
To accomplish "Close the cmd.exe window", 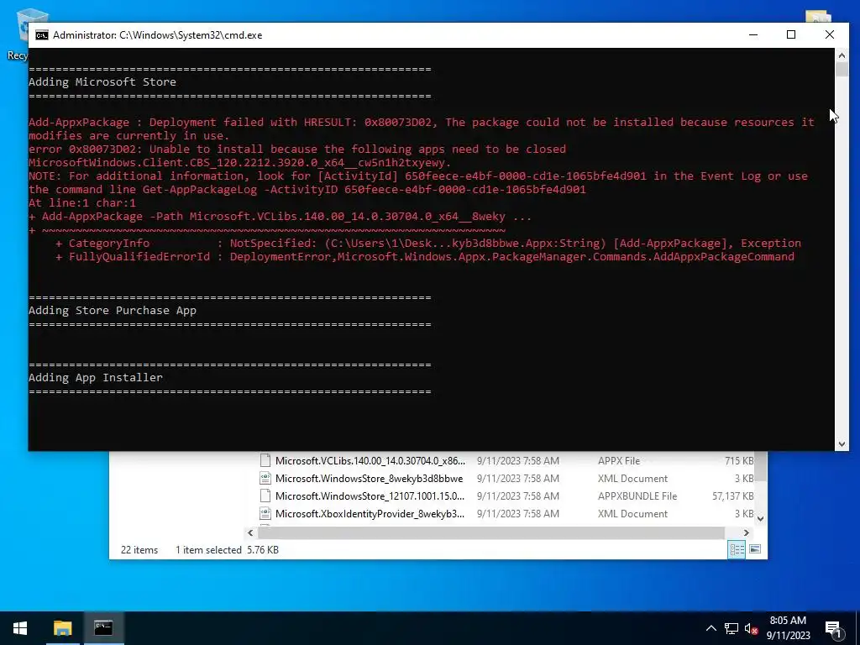I will coord(829,35).
